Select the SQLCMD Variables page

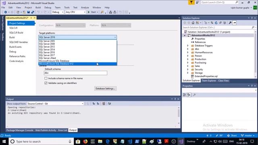pyautogui.click(x=19, y=42)
